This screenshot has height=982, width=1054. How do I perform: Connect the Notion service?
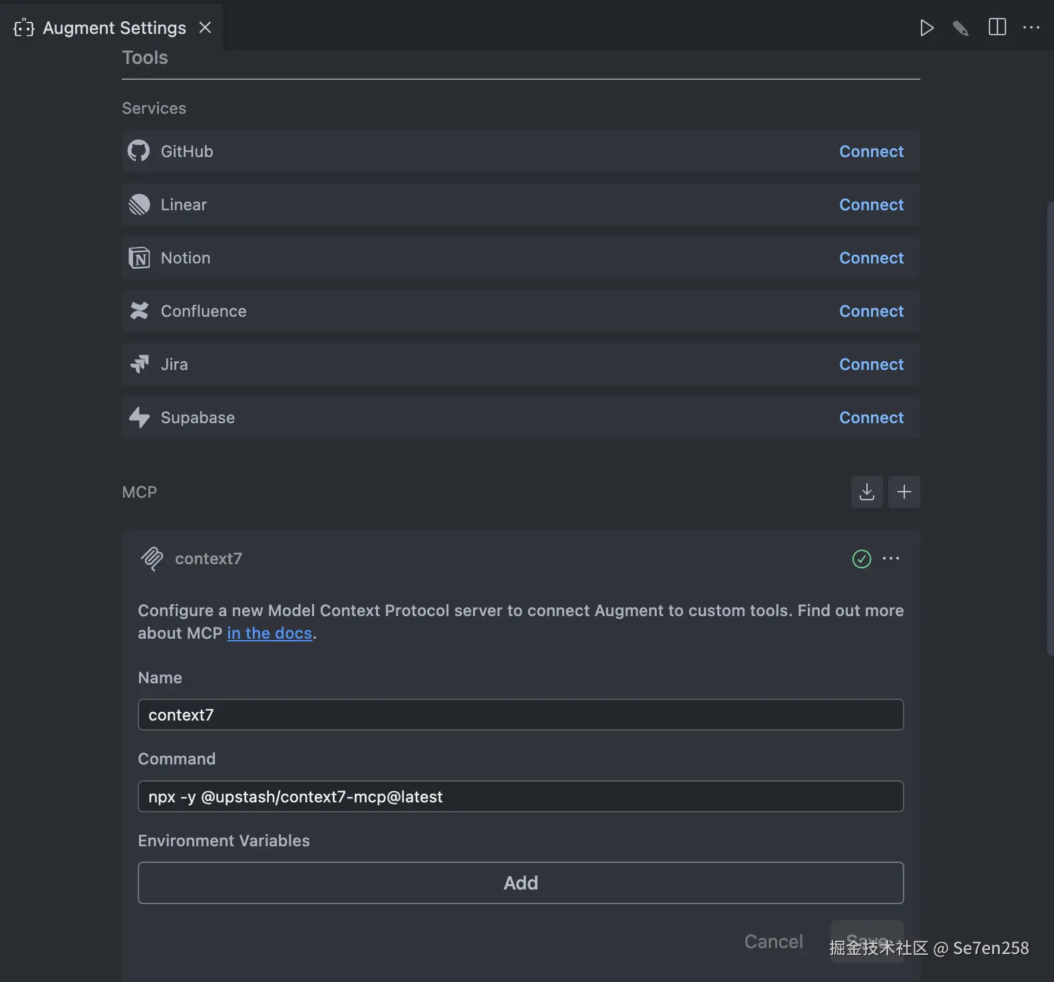(x=871, y=258)
